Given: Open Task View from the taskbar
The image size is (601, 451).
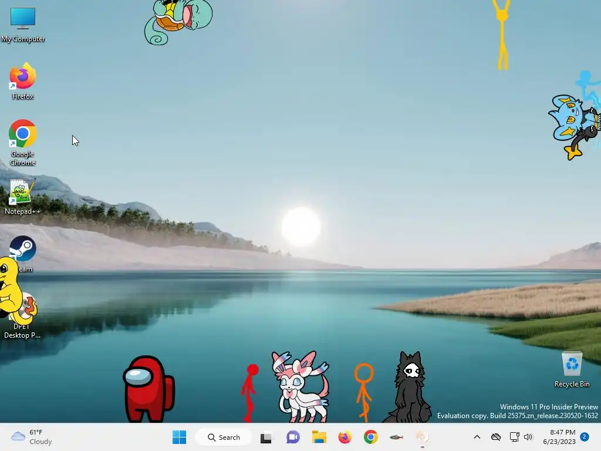Looking at the screenshot, I should (266, 437).
